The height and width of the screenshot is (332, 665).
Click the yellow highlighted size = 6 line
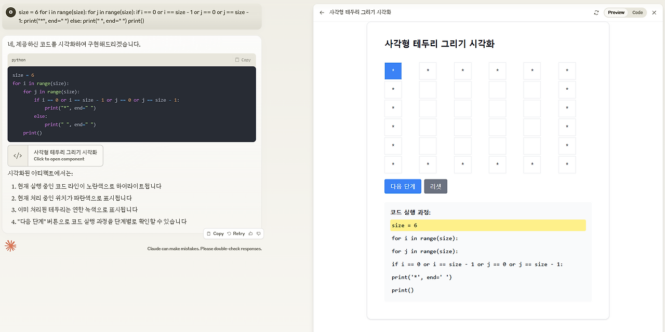(x=488, y=225)
